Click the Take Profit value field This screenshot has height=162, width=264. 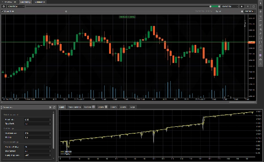[37, 124]
